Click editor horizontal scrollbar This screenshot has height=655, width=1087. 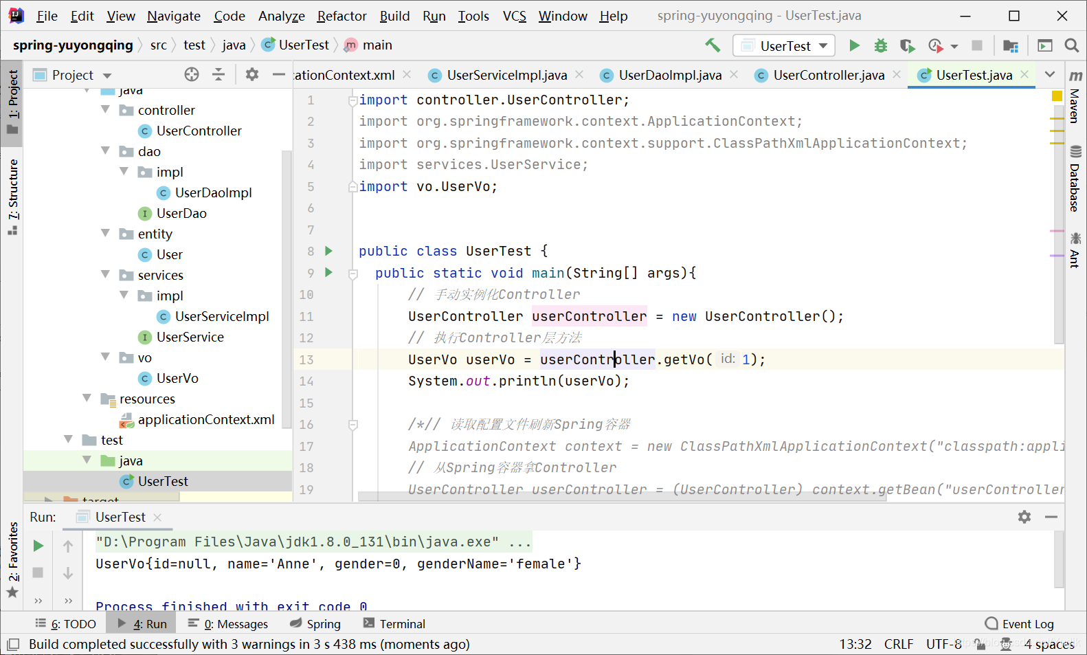[622, 496]
